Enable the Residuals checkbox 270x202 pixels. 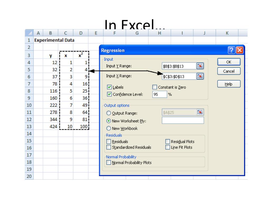click(x=109, y=142)
